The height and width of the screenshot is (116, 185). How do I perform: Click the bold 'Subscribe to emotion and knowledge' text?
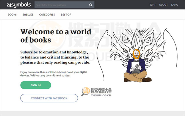click(55, 57)
